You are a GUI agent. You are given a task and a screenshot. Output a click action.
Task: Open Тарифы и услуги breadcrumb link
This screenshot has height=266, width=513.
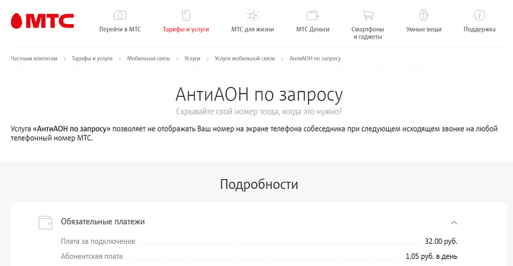92,59
